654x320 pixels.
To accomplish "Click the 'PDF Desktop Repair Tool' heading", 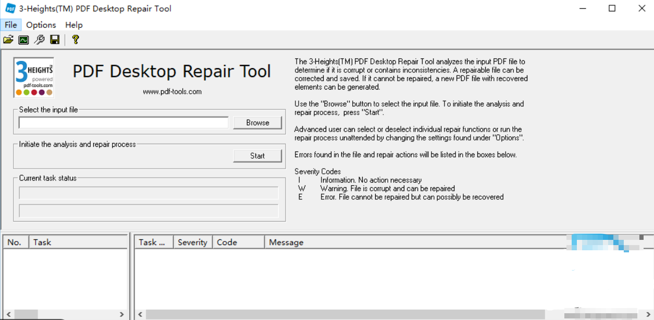I will click(x=171, y=71).
